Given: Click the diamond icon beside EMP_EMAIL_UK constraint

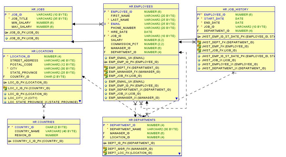Looking at the screenshot, I should coord(106,58).
